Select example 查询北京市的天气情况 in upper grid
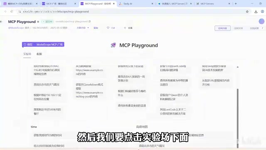Screen dimensions: 266x150 point(46,85)
